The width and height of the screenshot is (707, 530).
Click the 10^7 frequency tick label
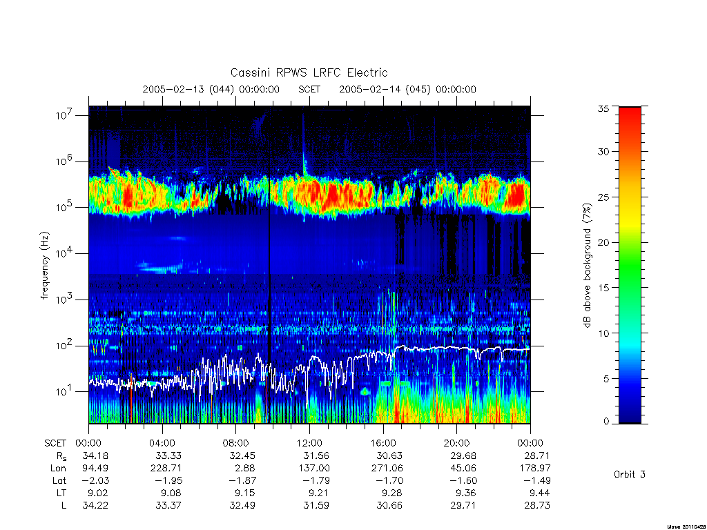click(65, 115)
